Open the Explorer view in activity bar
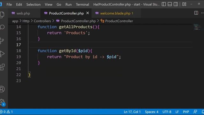 point(2,14)
